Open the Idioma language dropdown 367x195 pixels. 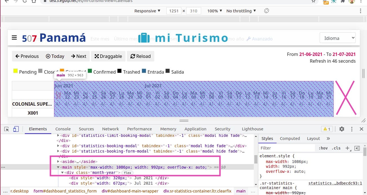(337, 38)
